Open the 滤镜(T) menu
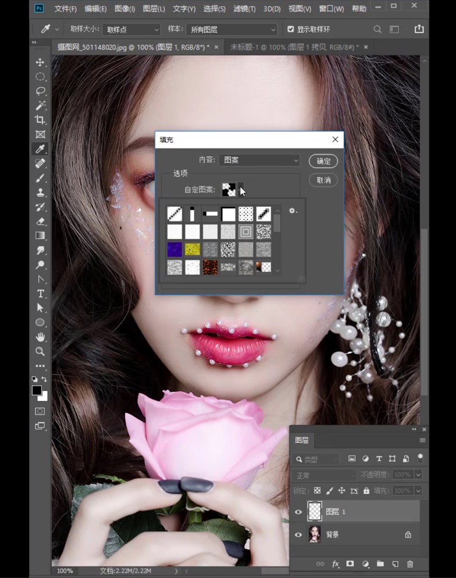This screenshot has height=578, width=456. pyautogui.click(x=244, y=9)
